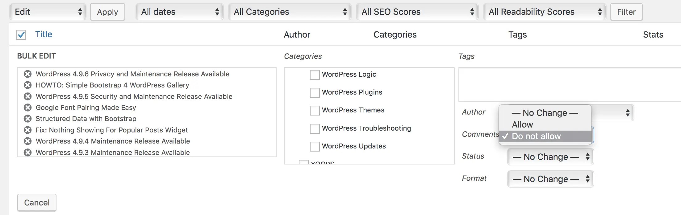Expand the All SEO Scores dropdown
The height and width of the screenshot is (215, 681).
click(x=417, y=12)
